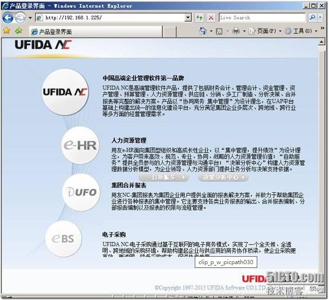Click the 决策分析中心 button
Screen dimensions: 329x300
pyautogui.click(x=224, y=177)
